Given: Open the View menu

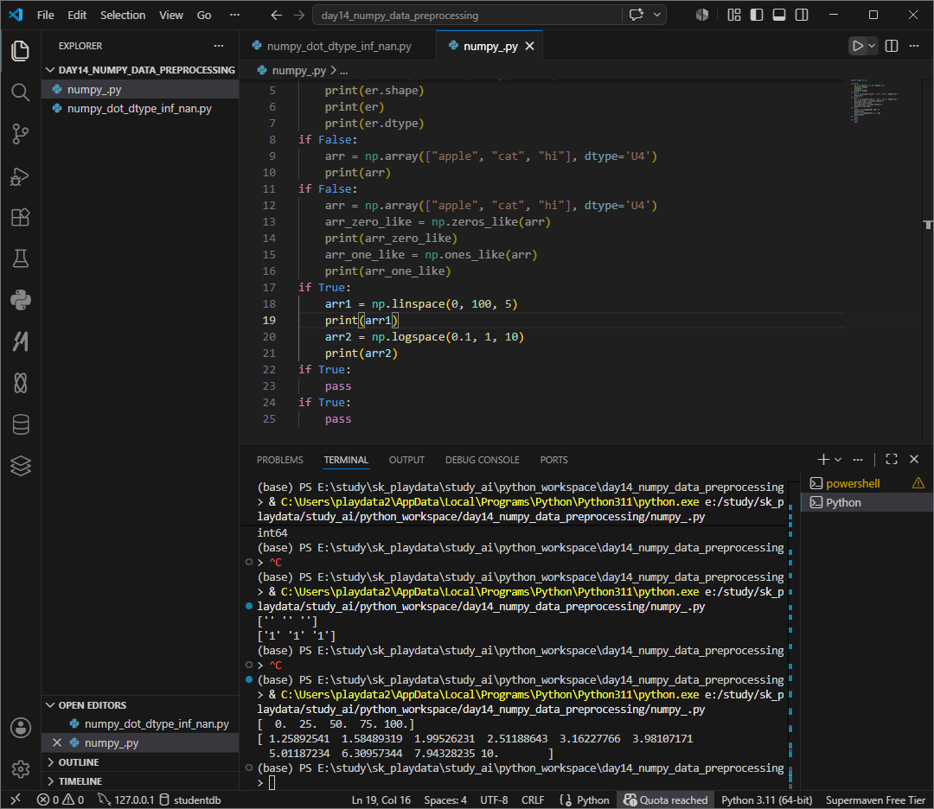Looking at the screenshot, I should coord(171,15).
